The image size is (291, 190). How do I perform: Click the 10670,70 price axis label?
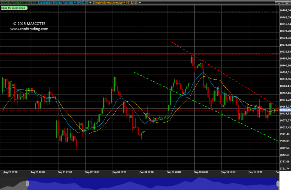(285, 31)
